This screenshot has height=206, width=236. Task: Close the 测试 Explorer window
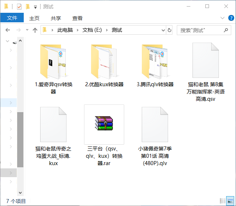point(226,6)
